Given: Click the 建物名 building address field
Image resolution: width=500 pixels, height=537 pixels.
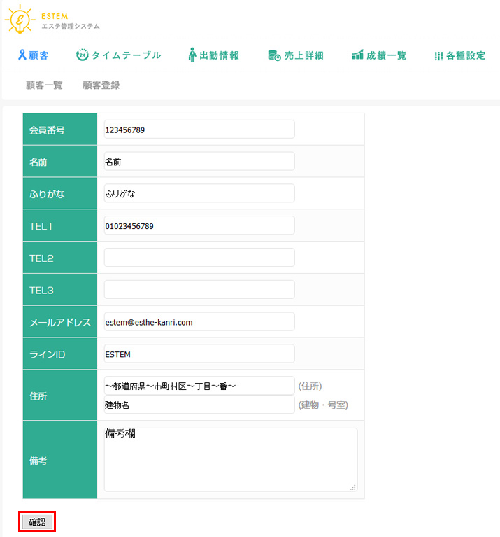Looking at the screenshot, I should (199, 405).
